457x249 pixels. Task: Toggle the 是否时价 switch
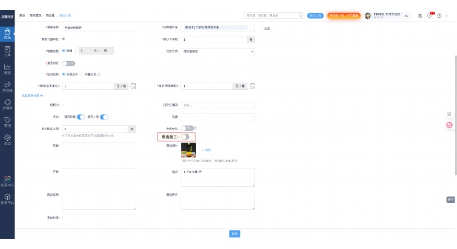tap(68, 63)
